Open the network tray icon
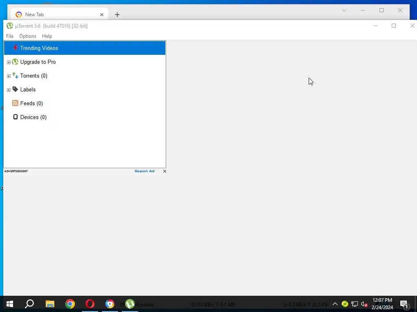417x312 pixels. click(x=355, y=304)
